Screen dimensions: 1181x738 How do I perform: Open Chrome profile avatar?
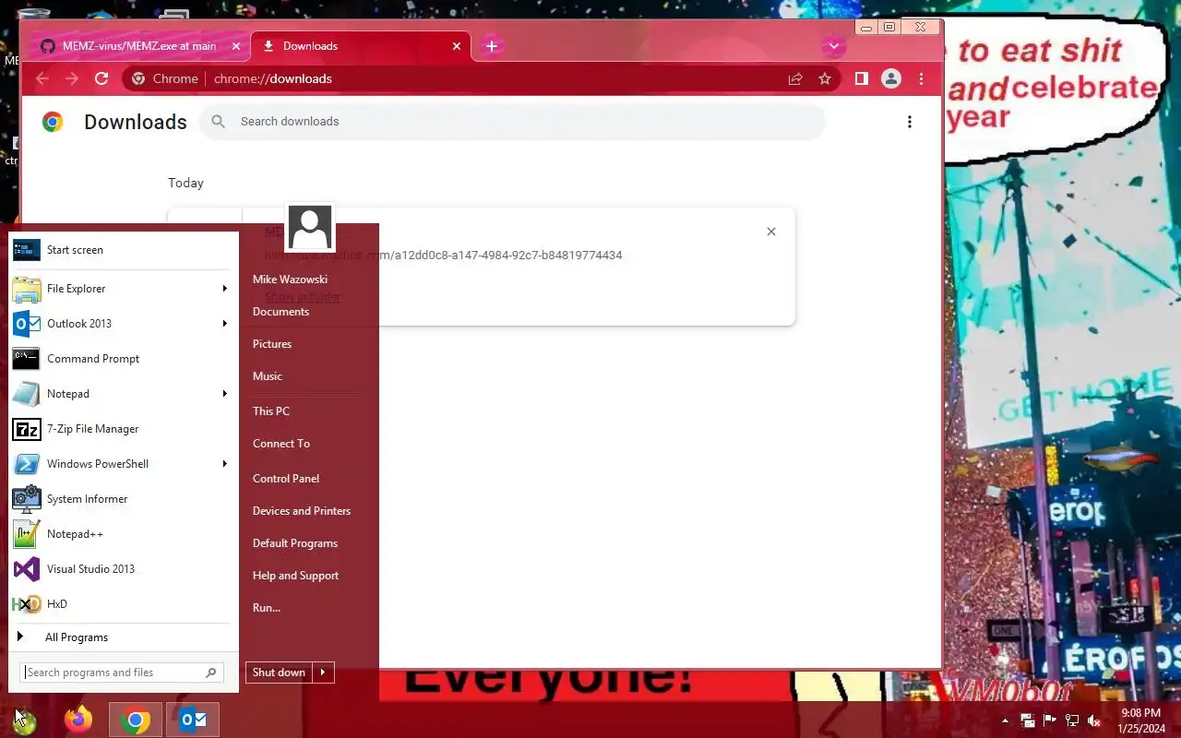tap(891, 78)
